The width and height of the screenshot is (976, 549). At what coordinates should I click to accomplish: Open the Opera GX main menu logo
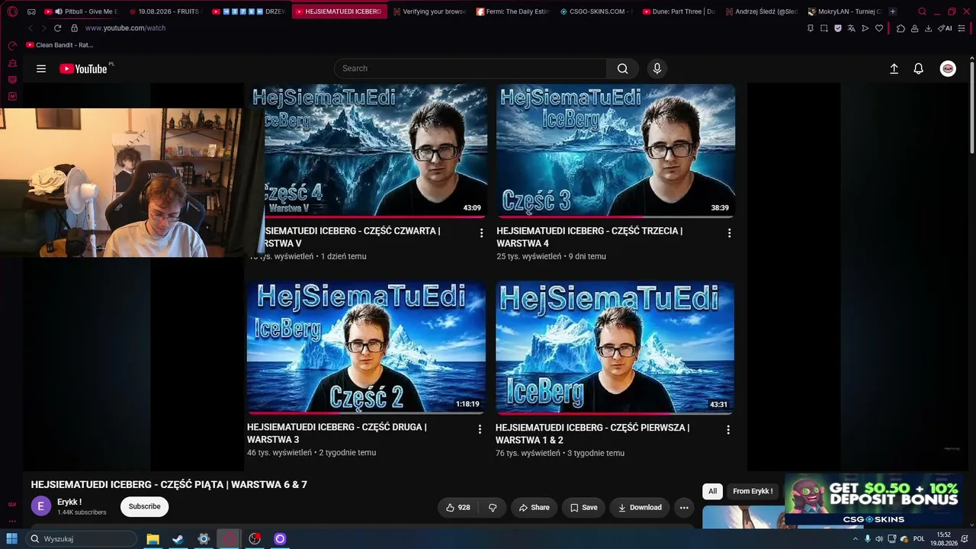click(12, 11)
